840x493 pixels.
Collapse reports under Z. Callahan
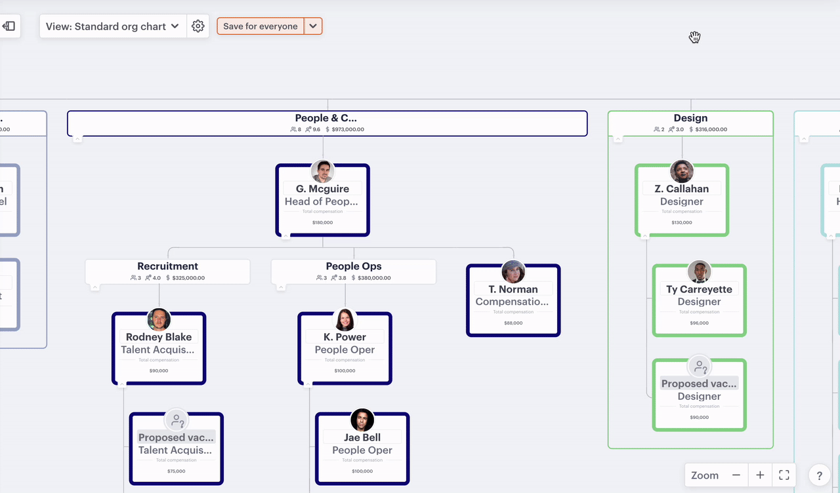click(644, 236)
